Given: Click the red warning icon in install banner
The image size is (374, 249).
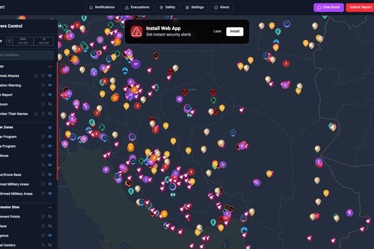Looking at the screenshot, I should coord(137,32).
